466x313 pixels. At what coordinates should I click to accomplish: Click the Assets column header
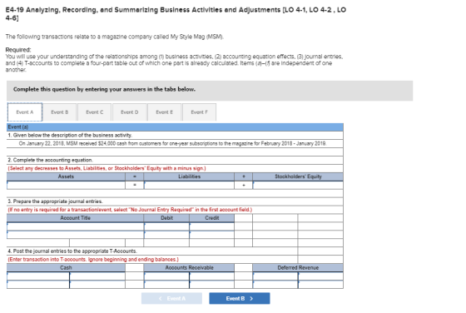[x=66, y=176]
